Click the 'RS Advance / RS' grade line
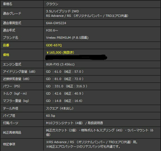 coord(87,16)
